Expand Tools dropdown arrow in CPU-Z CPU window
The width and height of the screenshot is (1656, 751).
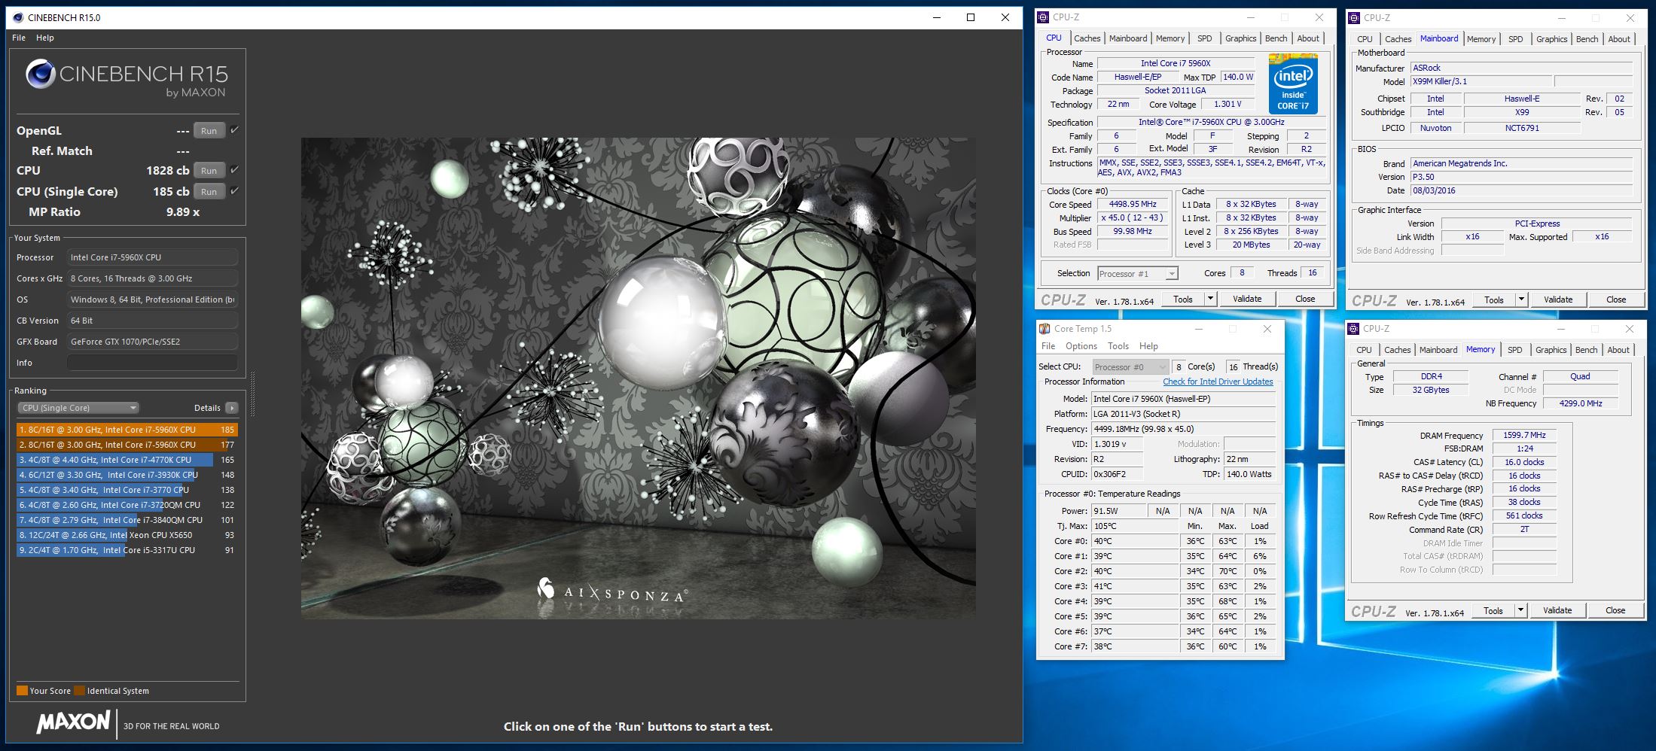coord(1210,299)
